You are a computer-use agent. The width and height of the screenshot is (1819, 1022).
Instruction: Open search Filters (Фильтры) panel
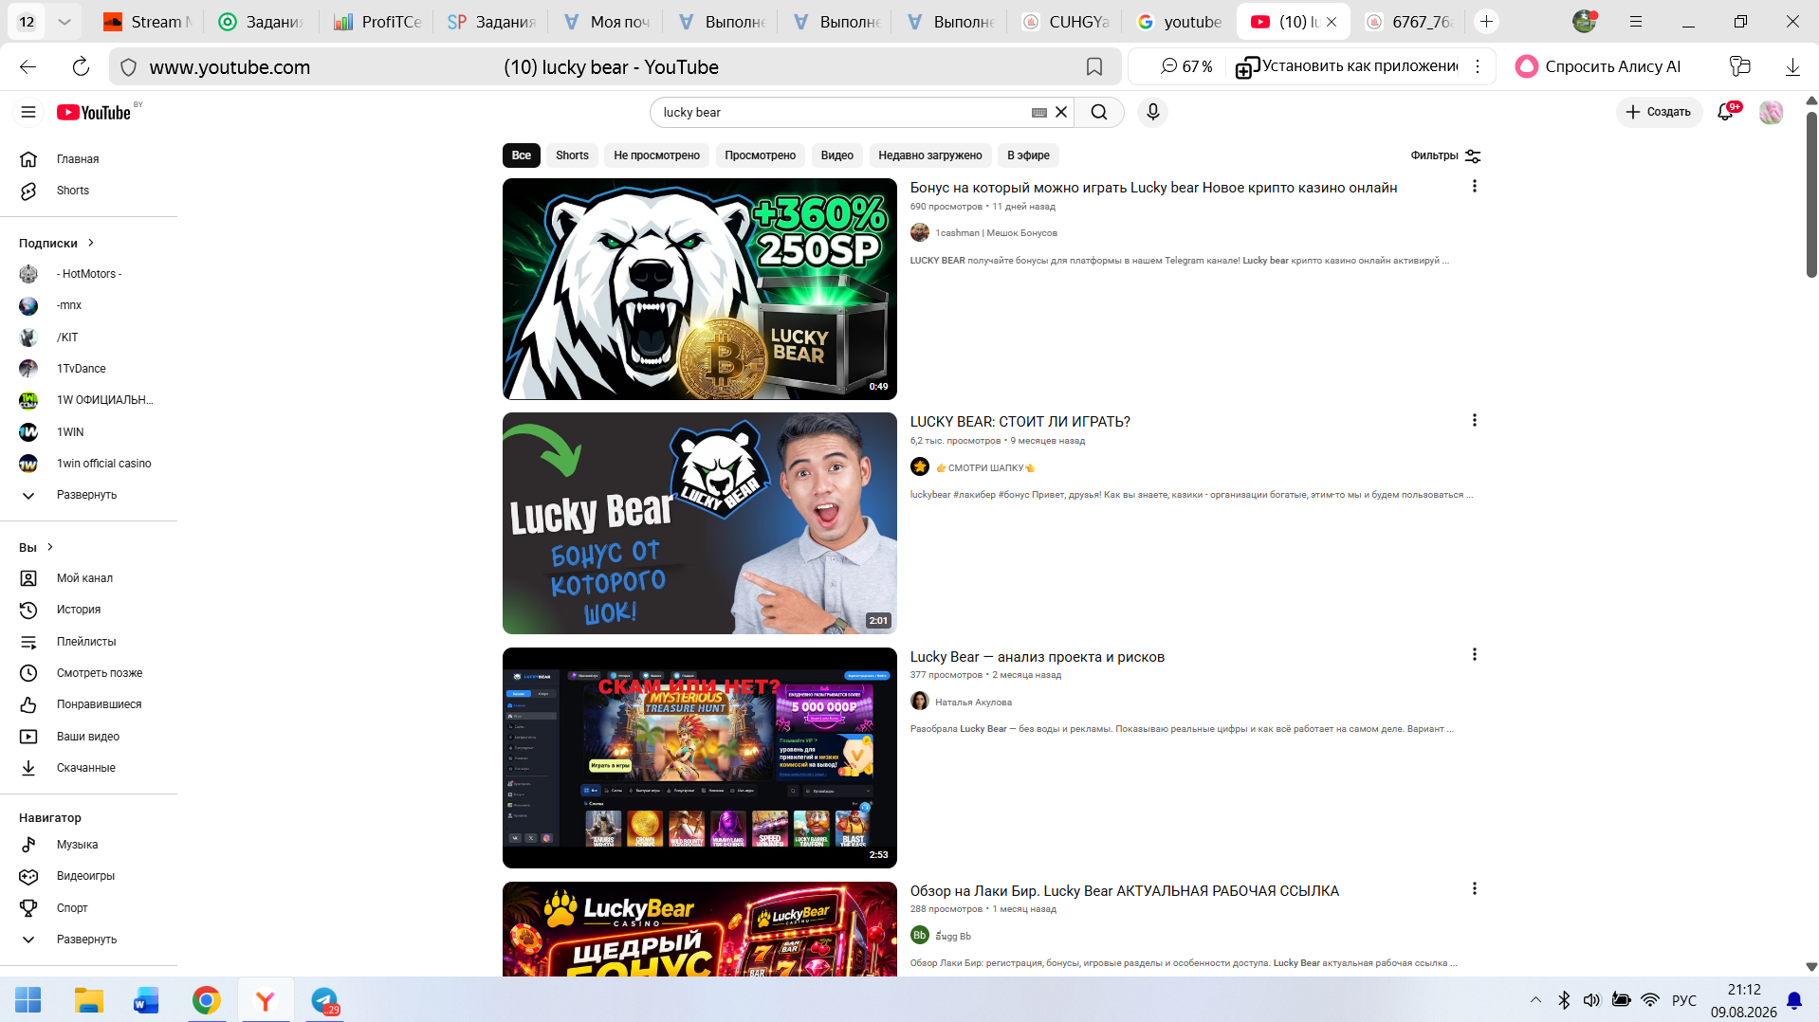coord(1445,155)
